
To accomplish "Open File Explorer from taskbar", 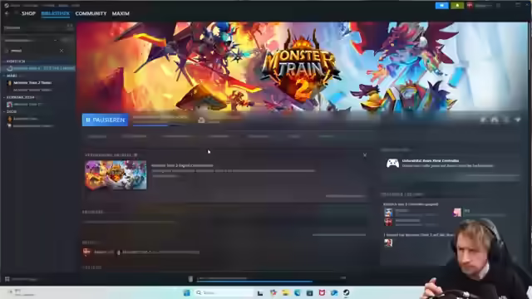I will 285,293.
